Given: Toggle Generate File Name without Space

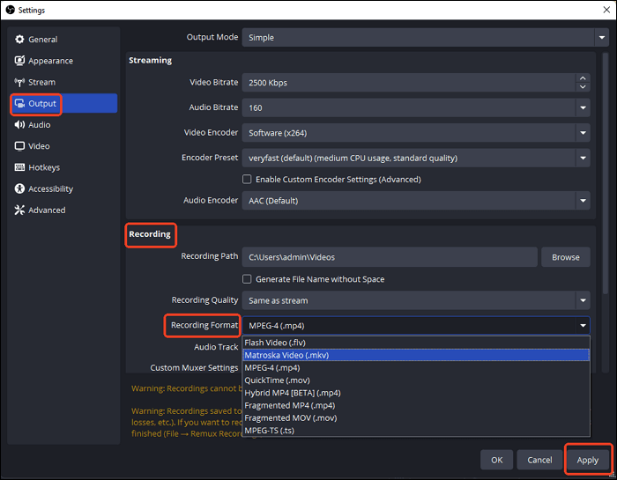Looking at the screenshot, I should pos(248,279).
